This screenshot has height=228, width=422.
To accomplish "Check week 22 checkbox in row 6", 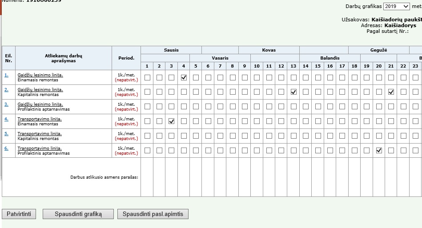I will [403, 151].
